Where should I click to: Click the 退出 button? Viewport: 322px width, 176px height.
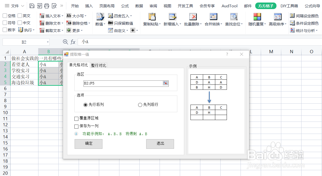tap(160, 144)
